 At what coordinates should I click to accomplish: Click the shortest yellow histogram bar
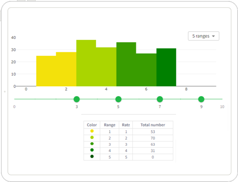coord(46,71)
